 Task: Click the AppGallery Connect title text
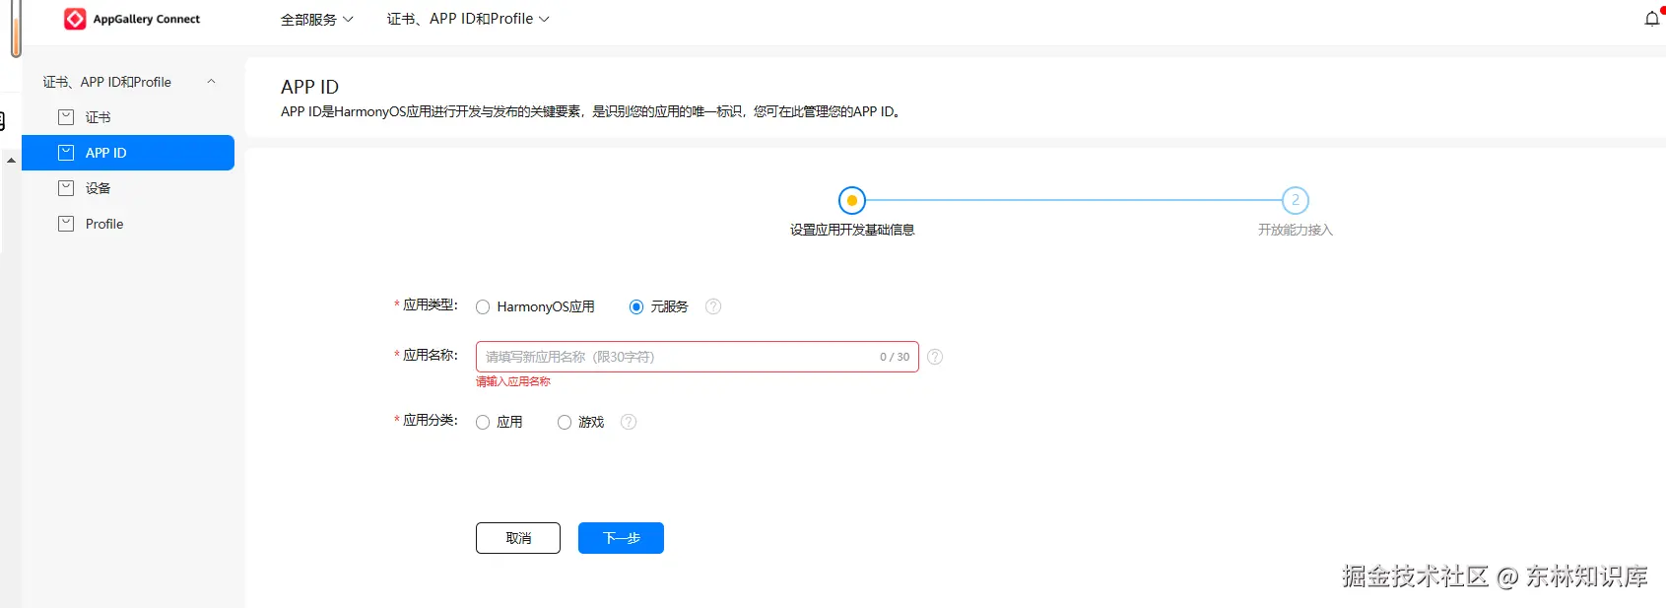[x=147, y=19]
